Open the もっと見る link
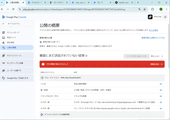Image resolution: width=170 pixels, height=120 pixels. 153,30
